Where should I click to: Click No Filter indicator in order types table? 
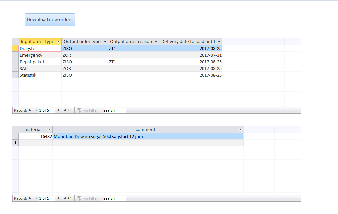[x=88, y=110]
